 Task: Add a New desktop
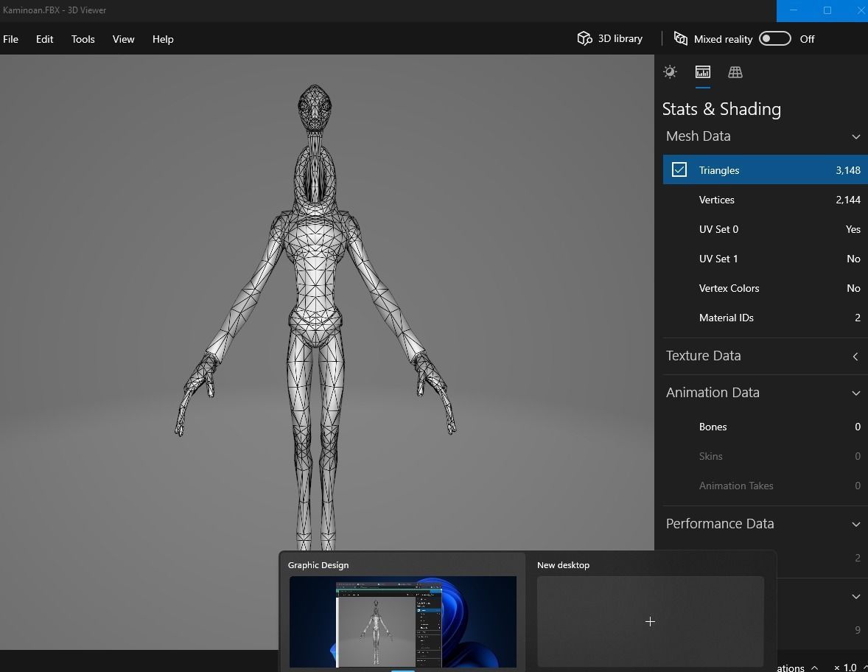point(651,622)
